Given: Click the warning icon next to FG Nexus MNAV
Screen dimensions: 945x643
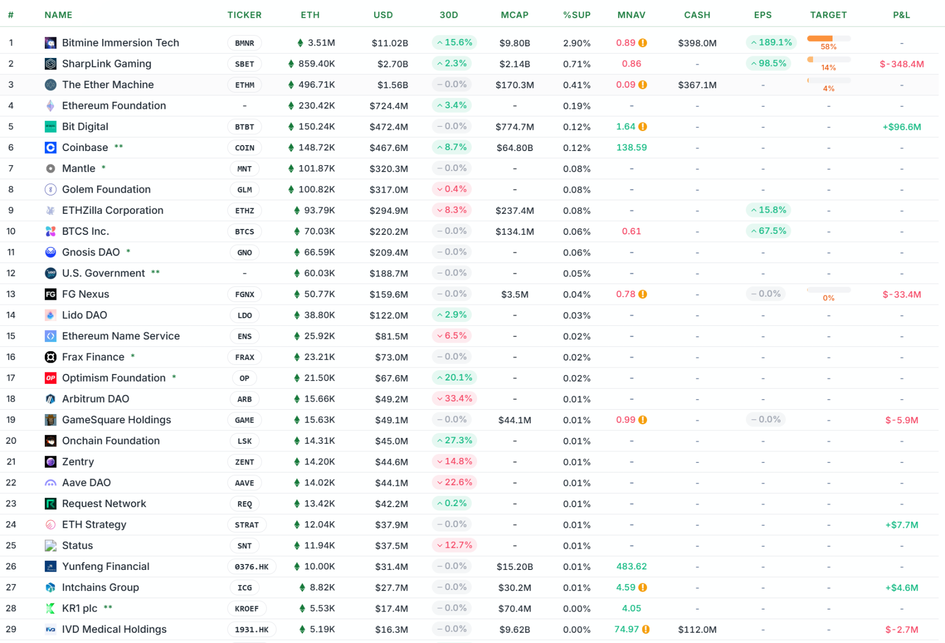Looking at the screenshot, I should pyautogui.click(x=642, y=294).
